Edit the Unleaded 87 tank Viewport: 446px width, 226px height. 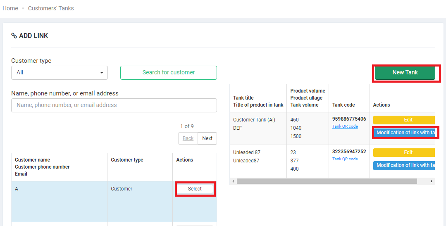tap(404, 152)
